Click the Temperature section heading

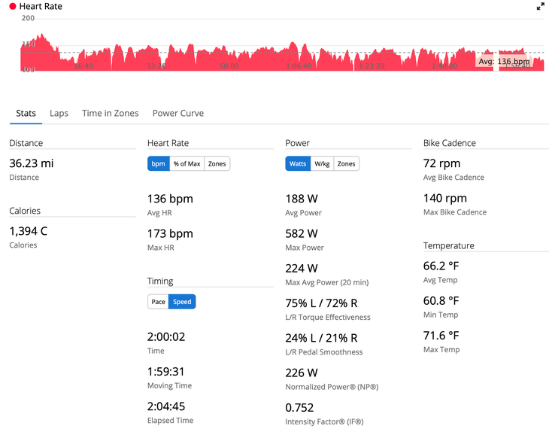448,245
